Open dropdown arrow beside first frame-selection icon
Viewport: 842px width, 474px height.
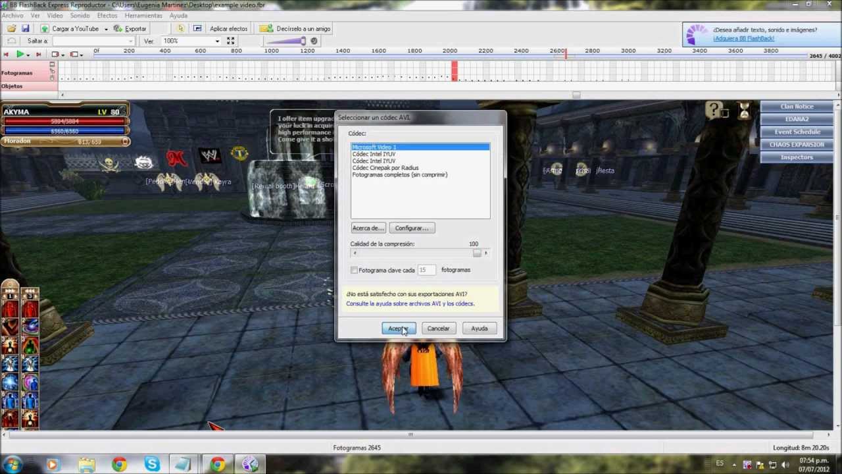point(62,55)
